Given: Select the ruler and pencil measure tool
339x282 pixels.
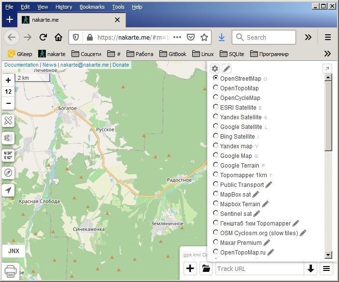Looking at the screenshot, I should coord(8,121).
